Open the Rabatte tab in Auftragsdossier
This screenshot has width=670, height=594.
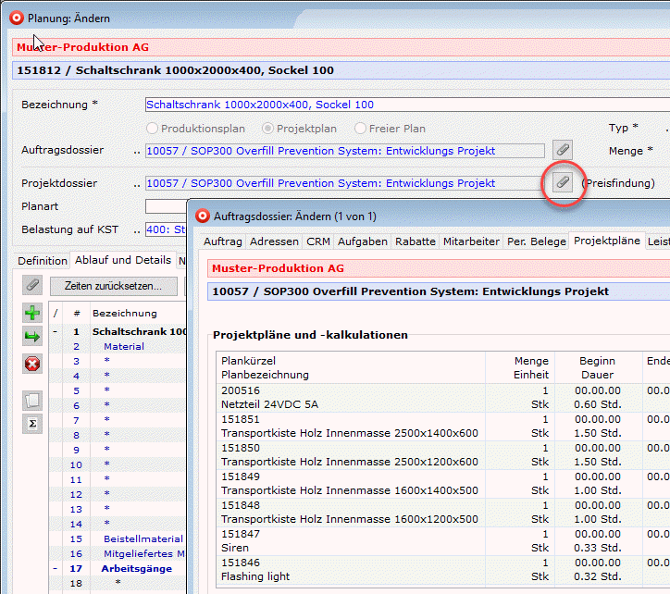click(x=415, y=241)
